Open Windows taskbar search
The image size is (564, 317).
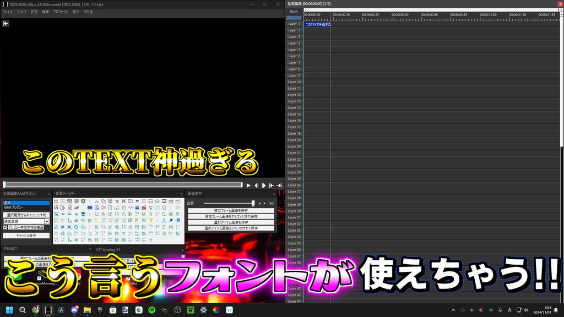click(22, 310)
